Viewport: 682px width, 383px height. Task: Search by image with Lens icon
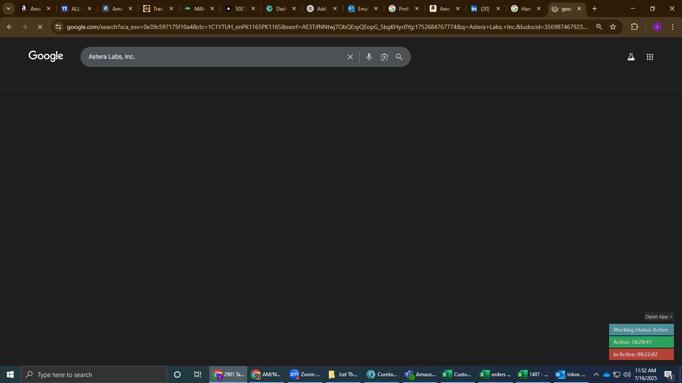(x=384, y=57)
